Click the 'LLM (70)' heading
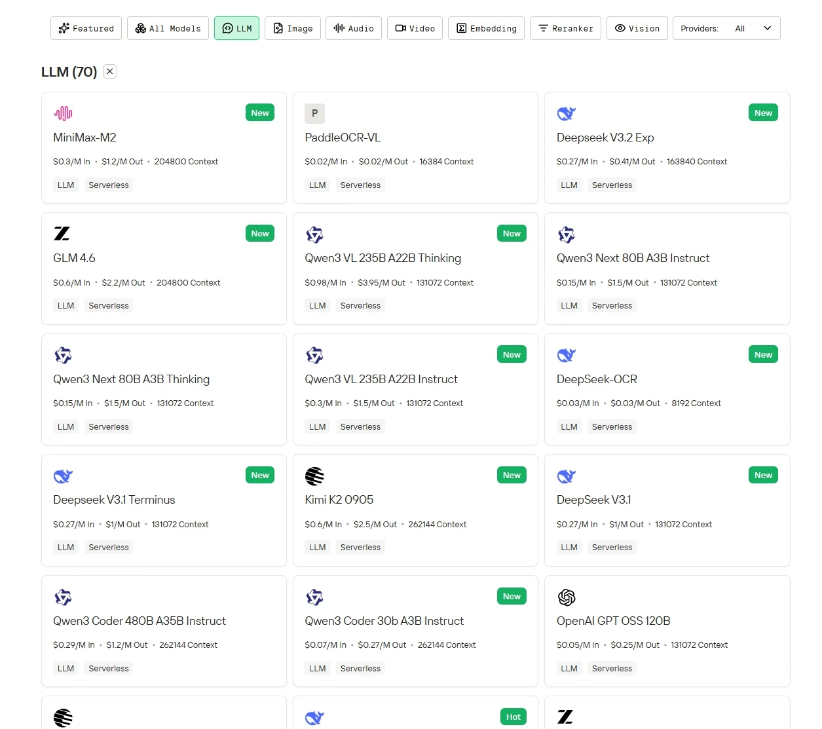 click(x=69, y=71)
